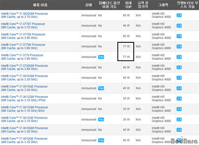
Task: Open the Intel Core i7-3820QM Processor link
Action: pyautogui.click(x=24, y=15)
